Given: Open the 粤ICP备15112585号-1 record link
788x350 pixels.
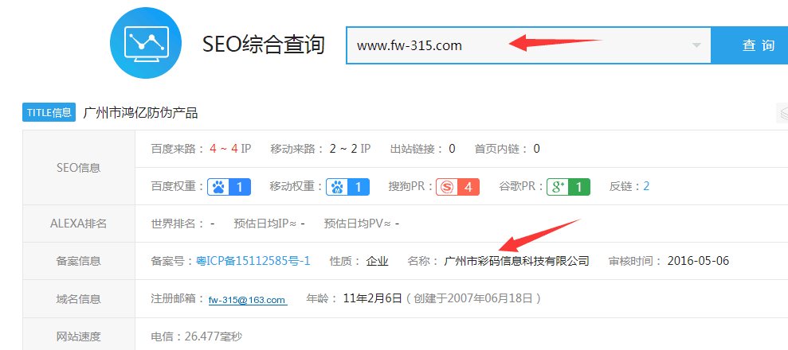Looking at the screenshot, I should [253, 261].
